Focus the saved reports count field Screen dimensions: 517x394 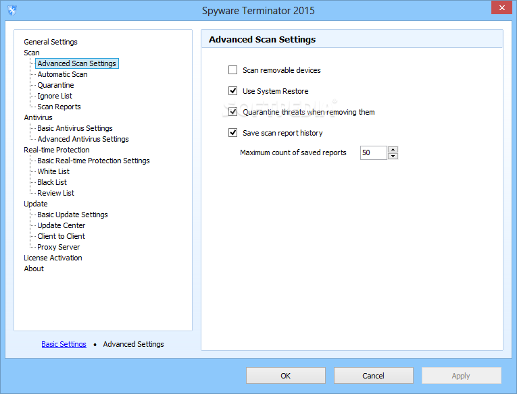[x=373, y=152]
